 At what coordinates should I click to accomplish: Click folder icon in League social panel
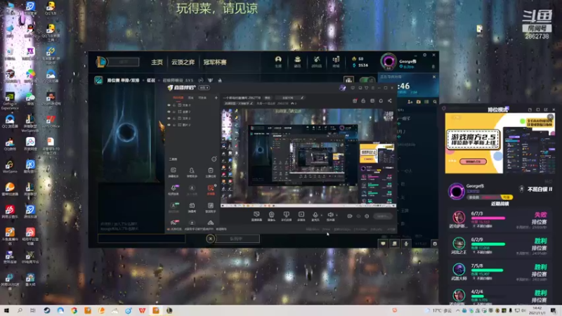pyautogui.click(x=418, y=102)
